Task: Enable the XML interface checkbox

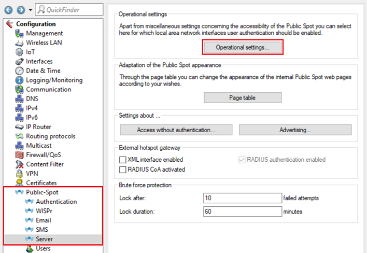Action: (123, 160)
